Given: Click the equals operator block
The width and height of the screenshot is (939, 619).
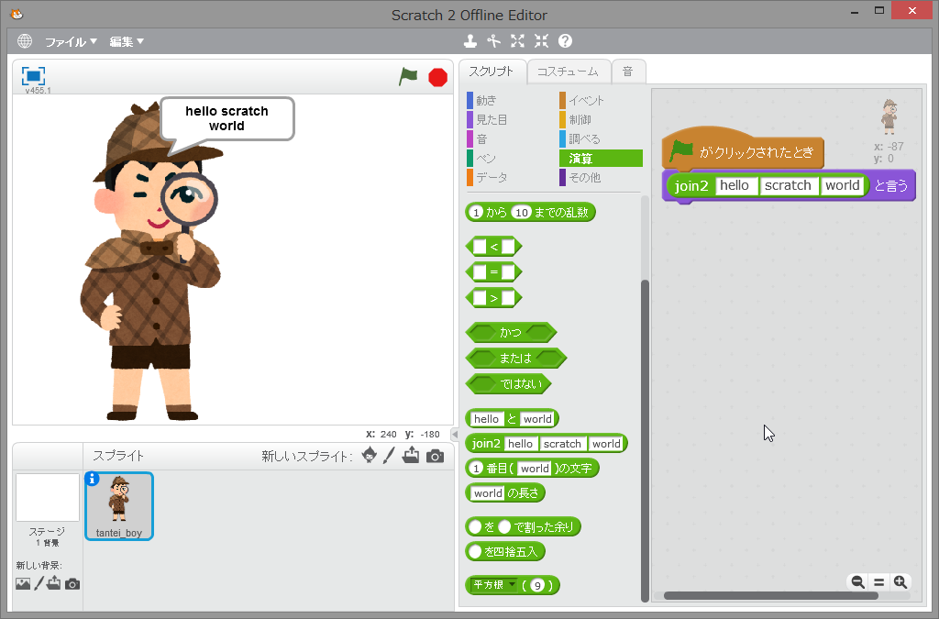Looking at the screenshot, I should [x=494, y=272].
